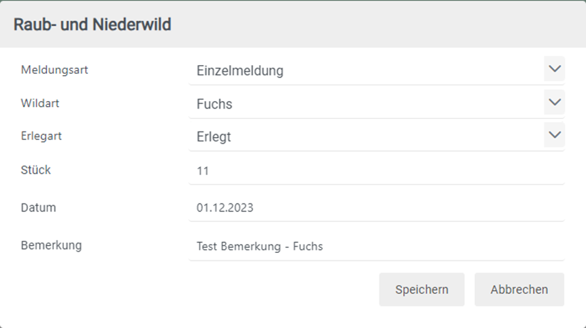Open the Wildart dropdown chevron

coord(554,102)
